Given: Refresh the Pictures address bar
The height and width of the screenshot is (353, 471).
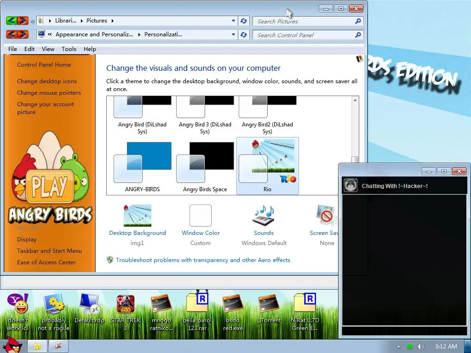Looking at the screenshot, I should [244, 21].
